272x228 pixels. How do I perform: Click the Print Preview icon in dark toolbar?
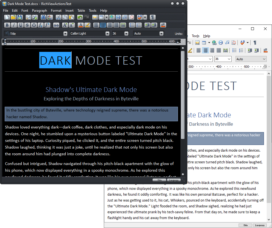click(28, 17)
